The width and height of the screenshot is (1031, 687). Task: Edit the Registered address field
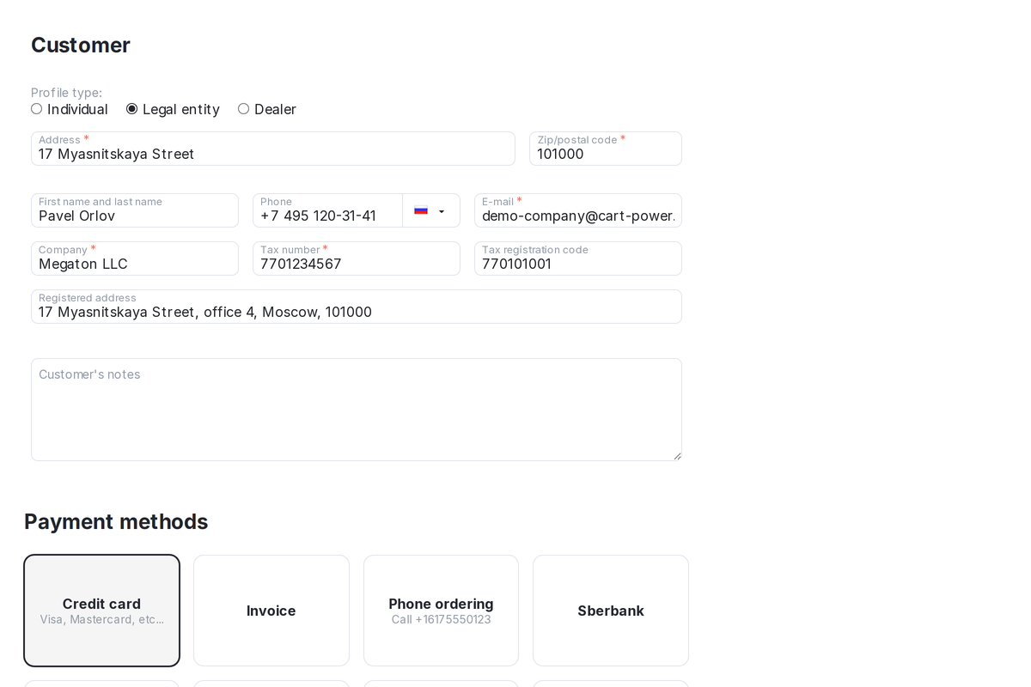pyautogui.click(x=357, y=307)
